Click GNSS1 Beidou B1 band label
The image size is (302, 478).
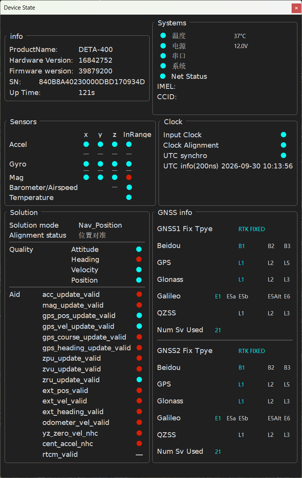(x=241, y=246)
